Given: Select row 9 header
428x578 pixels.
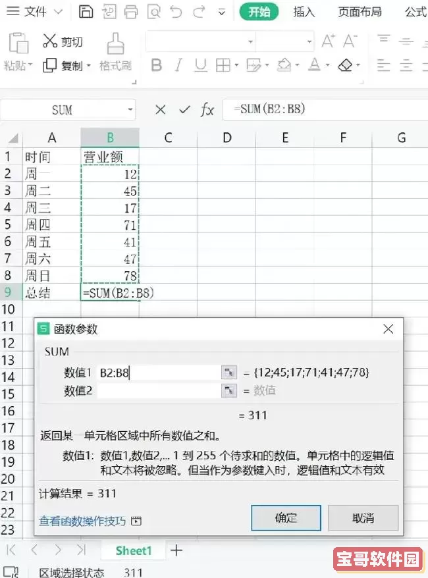Looking at the screenshot, I should coord(11,292).
